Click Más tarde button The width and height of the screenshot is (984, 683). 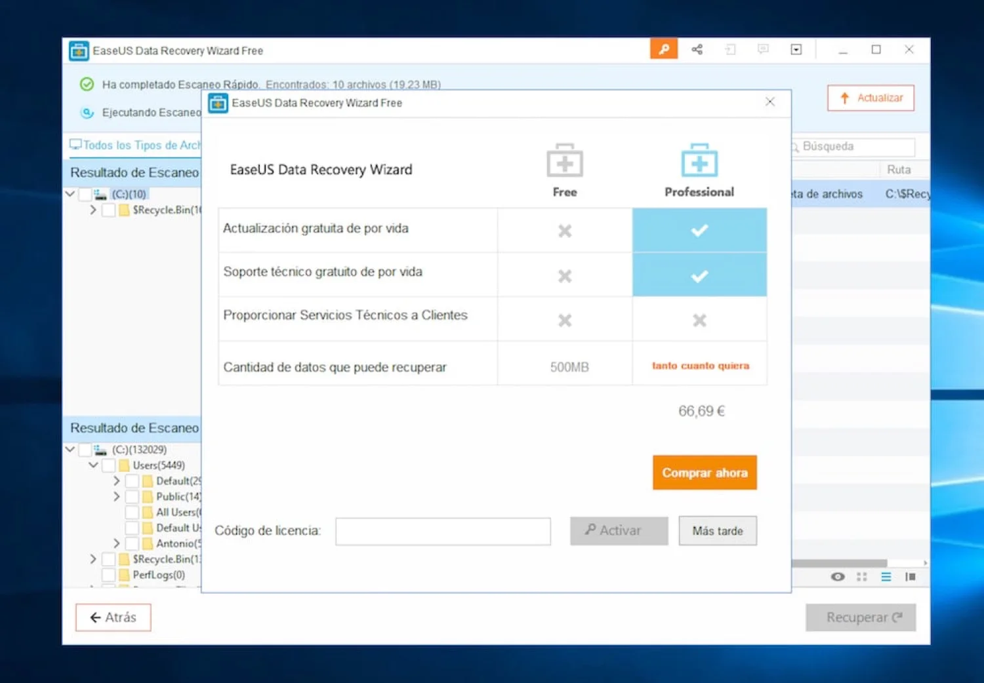(718, 530)
